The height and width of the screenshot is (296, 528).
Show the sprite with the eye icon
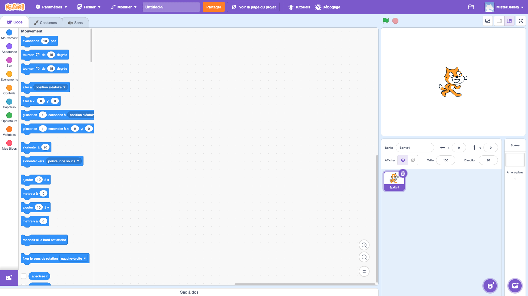403,160
